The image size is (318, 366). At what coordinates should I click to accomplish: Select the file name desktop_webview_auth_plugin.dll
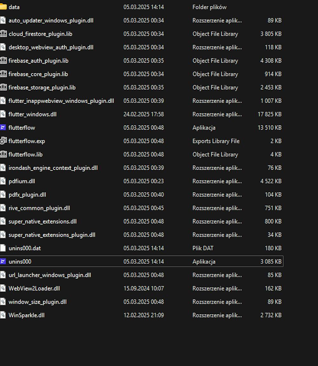tap(51, 47)
